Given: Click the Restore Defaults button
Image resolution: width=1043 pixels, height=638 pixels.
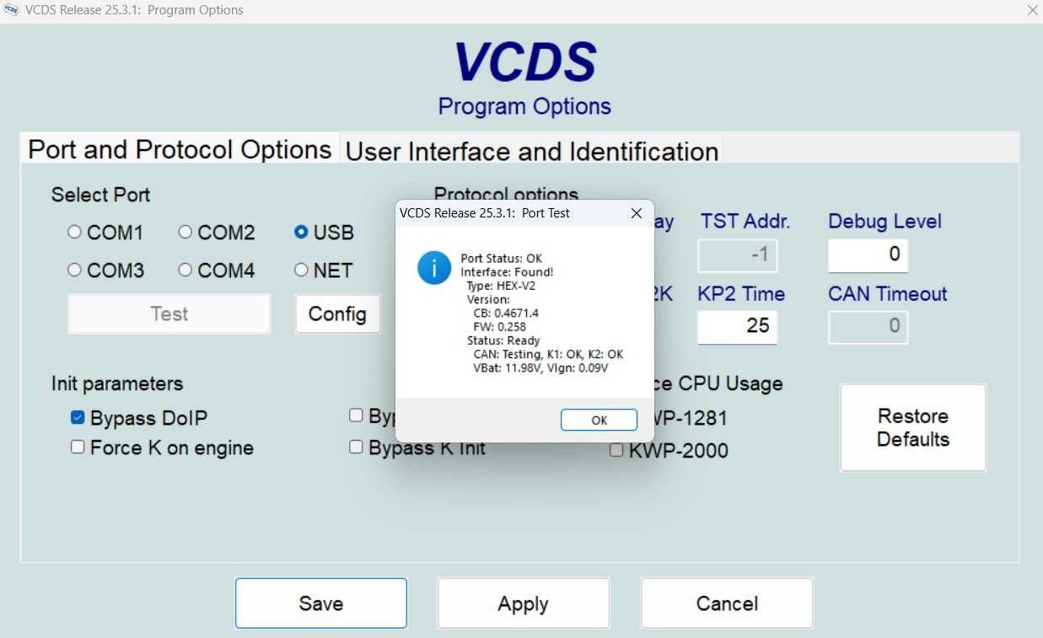Looking at the screenshot, I should [x=913, y=427].
